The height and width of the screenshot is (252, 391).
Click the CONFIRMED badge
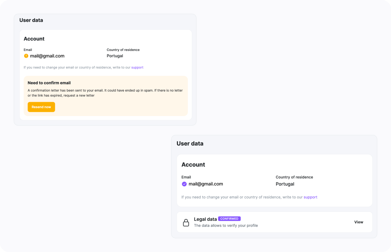point(229,219)
